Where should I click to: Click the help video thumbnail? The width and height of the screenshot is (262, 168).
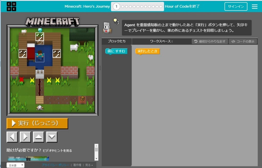point(28,158)
